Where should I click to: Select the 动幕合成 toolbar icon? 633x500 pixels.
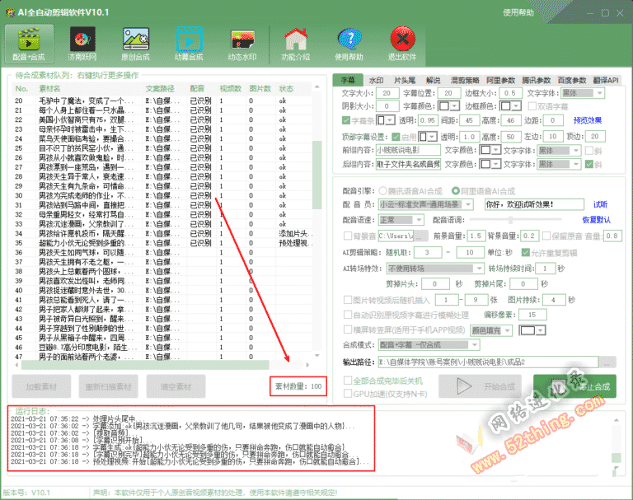coord(189,44)
